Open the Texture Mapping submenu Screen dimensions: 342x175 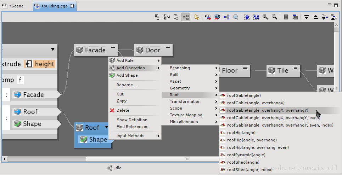[190, 115]
